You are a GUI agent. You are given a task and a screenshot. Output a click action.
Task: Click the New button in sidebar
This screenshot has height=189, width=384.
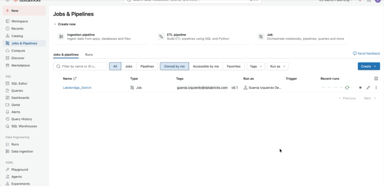point(24,11)
